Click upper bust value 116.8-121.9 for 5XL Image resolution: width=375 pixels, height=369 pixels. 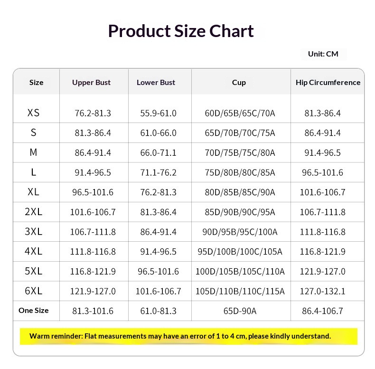[x=93, y=272]
